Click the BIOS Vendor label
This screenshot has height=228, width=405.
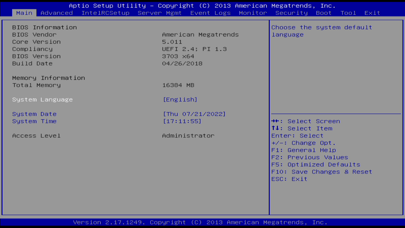coord(34,35)
